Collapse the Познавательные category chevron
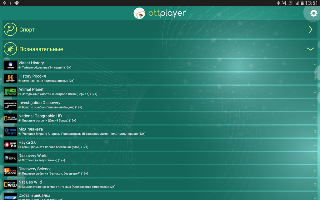 click(x=310, y=49)
